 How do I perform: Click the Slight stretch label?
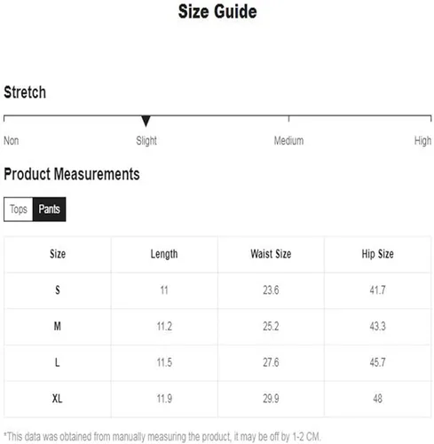146,140
